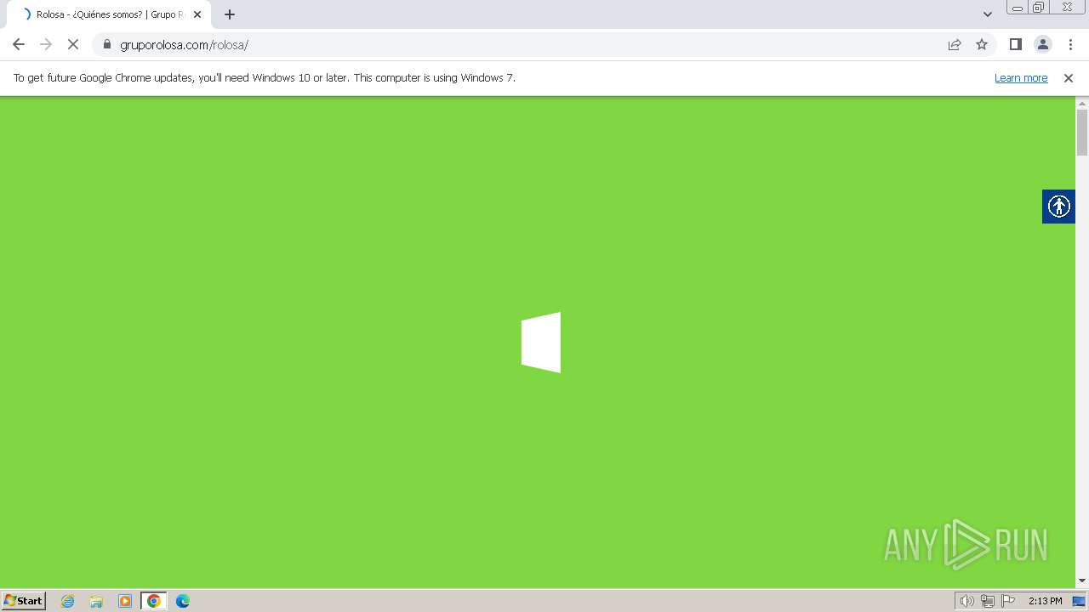Open the Windows Start menu
The height and width of the screenshot is (612, 1089).
(x=24, y=601)
